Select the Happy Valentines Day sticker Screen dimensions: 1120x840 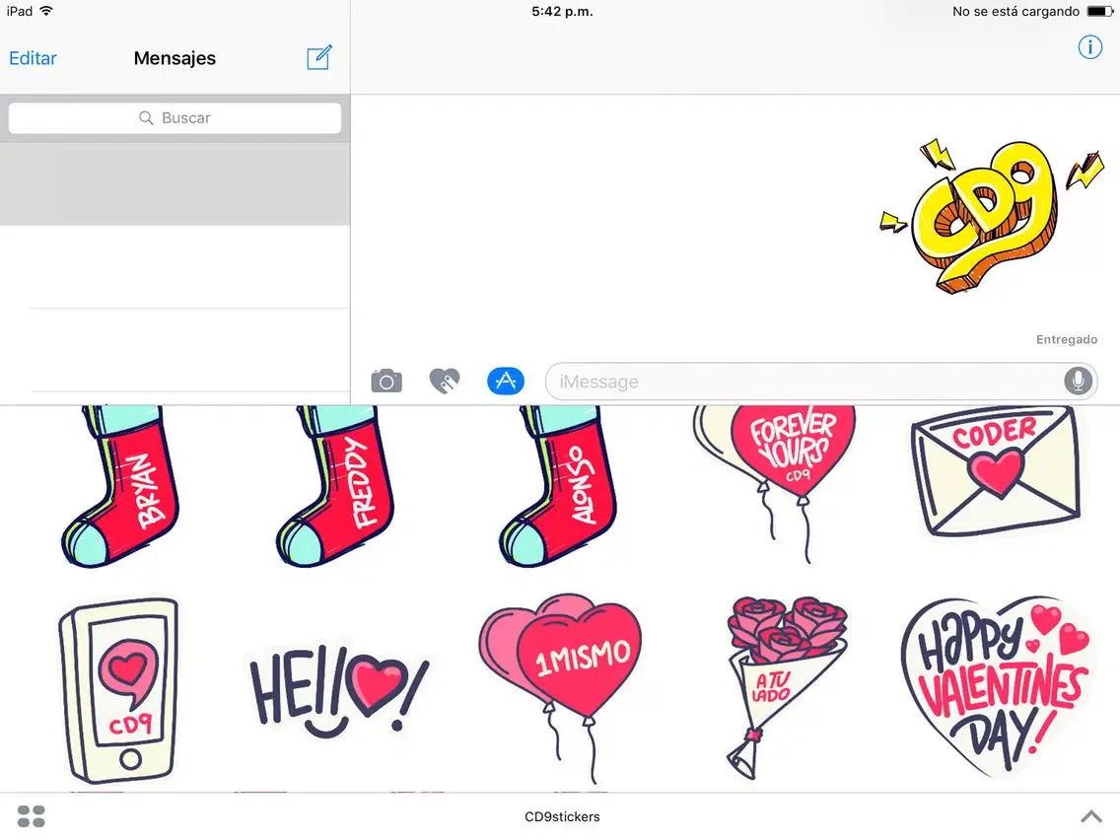(997, 686)
